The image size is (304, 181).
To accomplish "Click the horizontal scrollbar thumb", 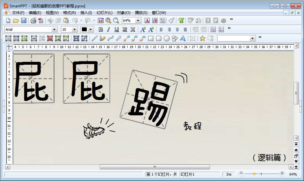I will click(x=155, y=167).
